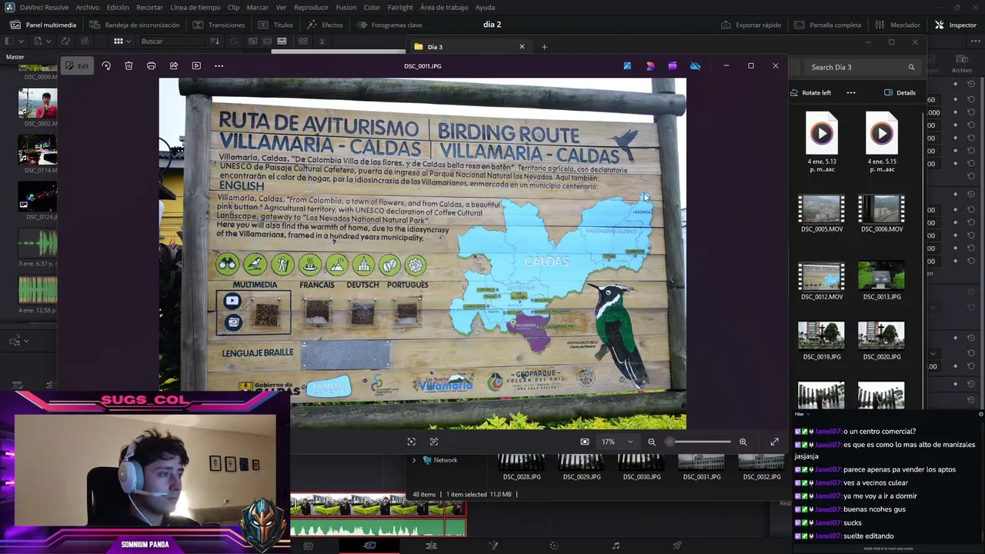Enter fullscreen view in Photos viewer

click(x=774, y=442)
